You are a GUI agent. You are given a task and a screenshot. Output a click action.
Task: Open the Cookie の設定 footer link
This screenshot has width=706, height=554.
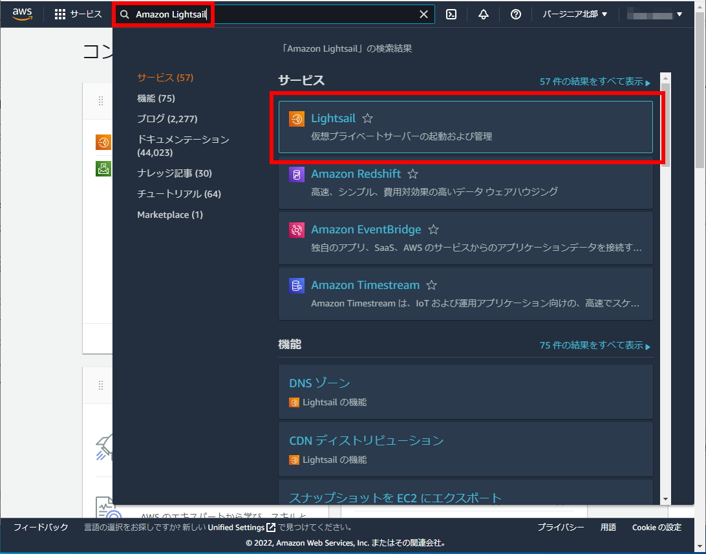tap(657, 527)
